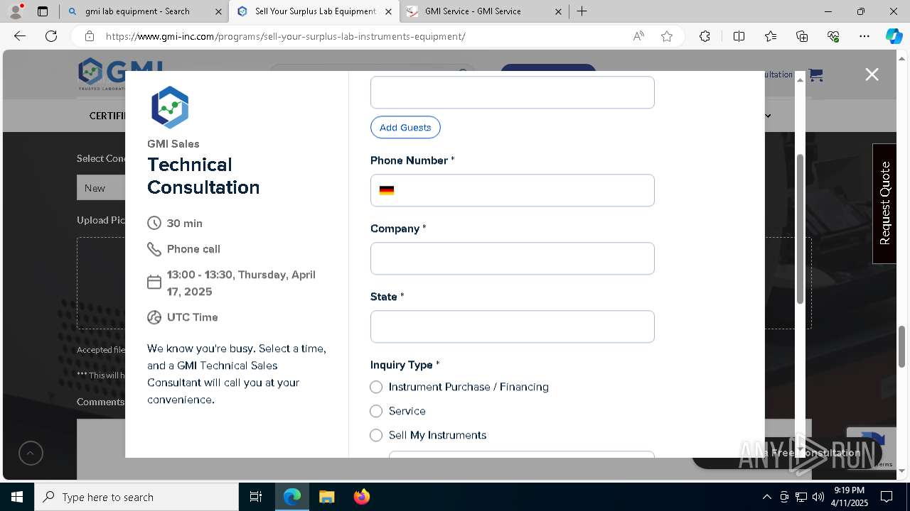The image size is (910, 511).
Task: Open the Request Quote side tab
Action: point(884,204)
